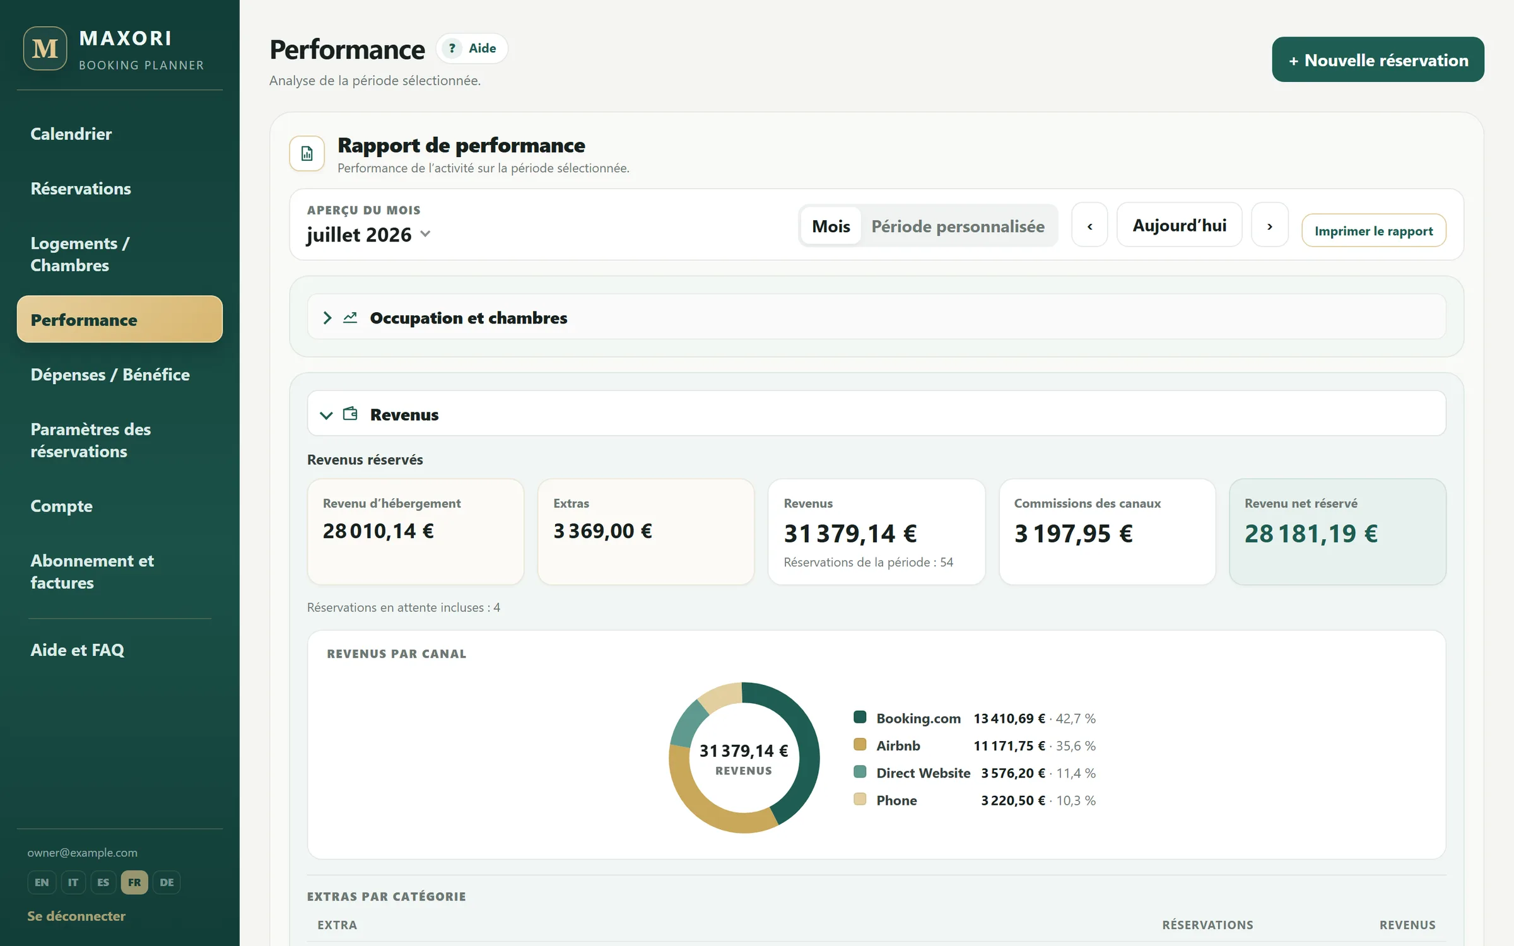
Task: Click the Booking.com legend color swatch
Action: [x=860, y=717]
